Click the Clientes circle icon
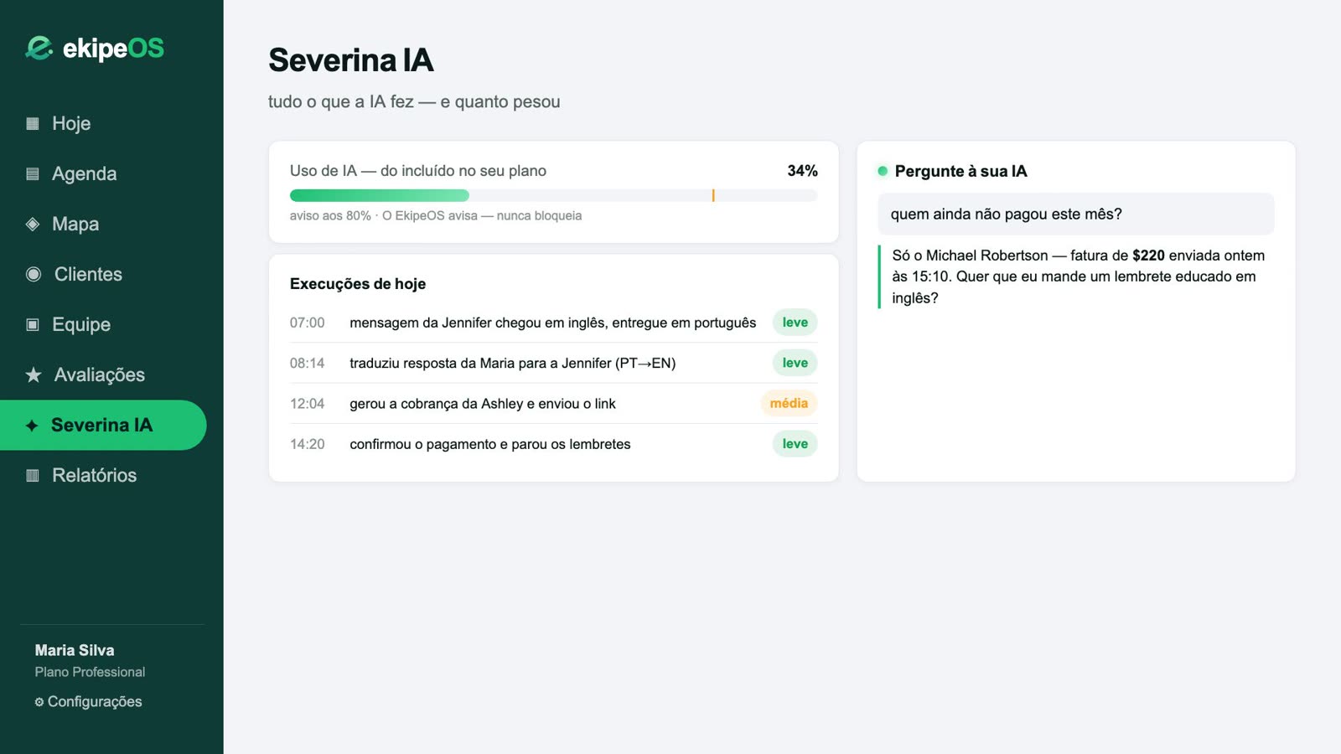Image resolution: width=1341 pixels, height=754 pixels. pos(34,274)
